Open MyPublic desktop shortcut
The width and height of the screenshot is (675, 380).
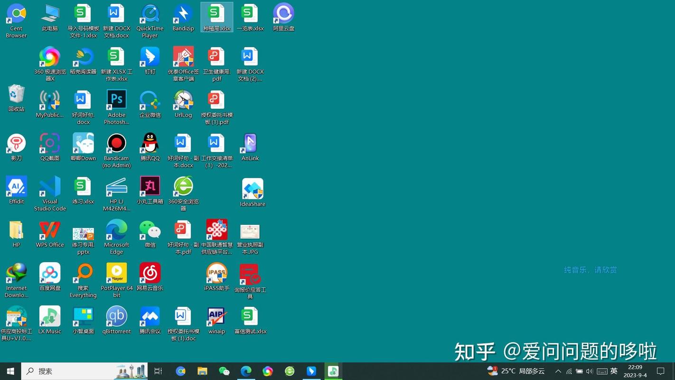tap(50, 100)
